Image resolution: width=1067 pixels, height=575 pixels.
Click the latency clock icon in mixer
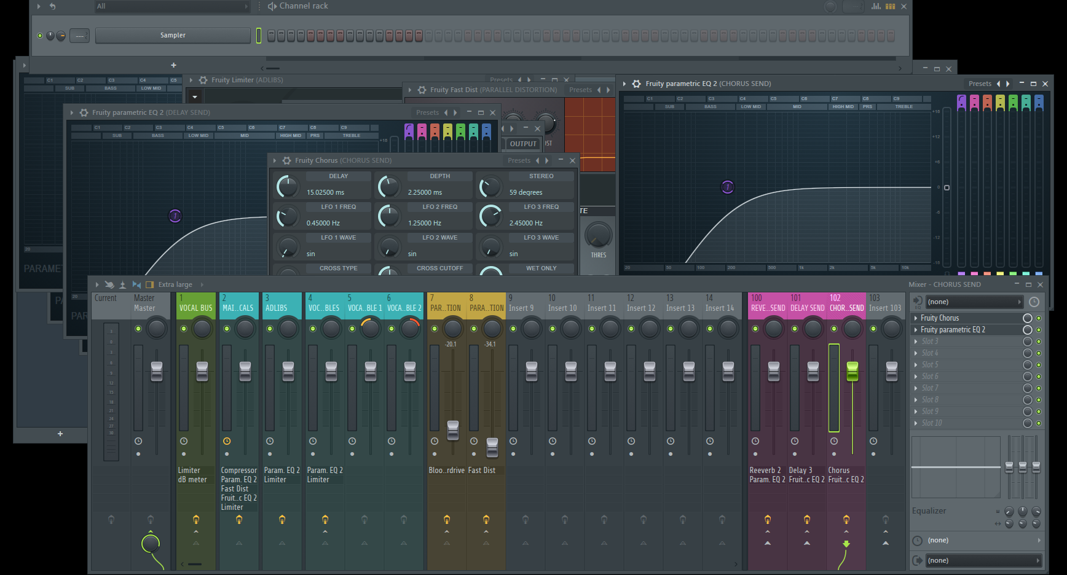click(x=1034, y=302)
